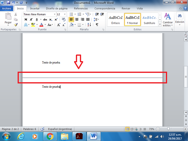Expand the styles gallery More arrow
This screenshot has width=188, height=141.
[x=160, y=24]
